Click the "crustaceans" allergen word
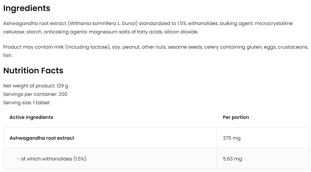The width and height of the screenshot is (311, 172). coord(293,47)
